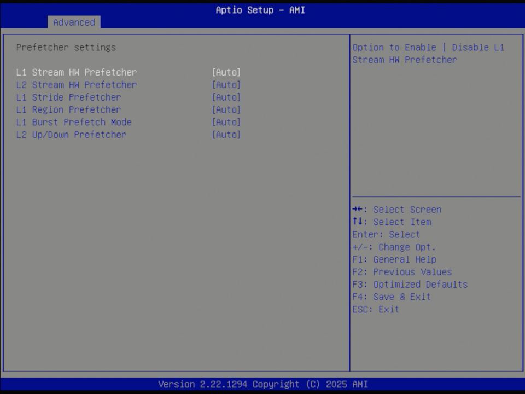Open the L1 Stride Prefetcher options
The image size is (525, 394).
tap(226, 97)
